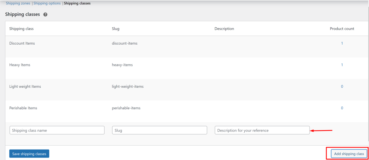Image resolution: width=369 pixels, height=160 pixels.
Task: Select the current Shipping classes tab
Action: tap(77, 3)
